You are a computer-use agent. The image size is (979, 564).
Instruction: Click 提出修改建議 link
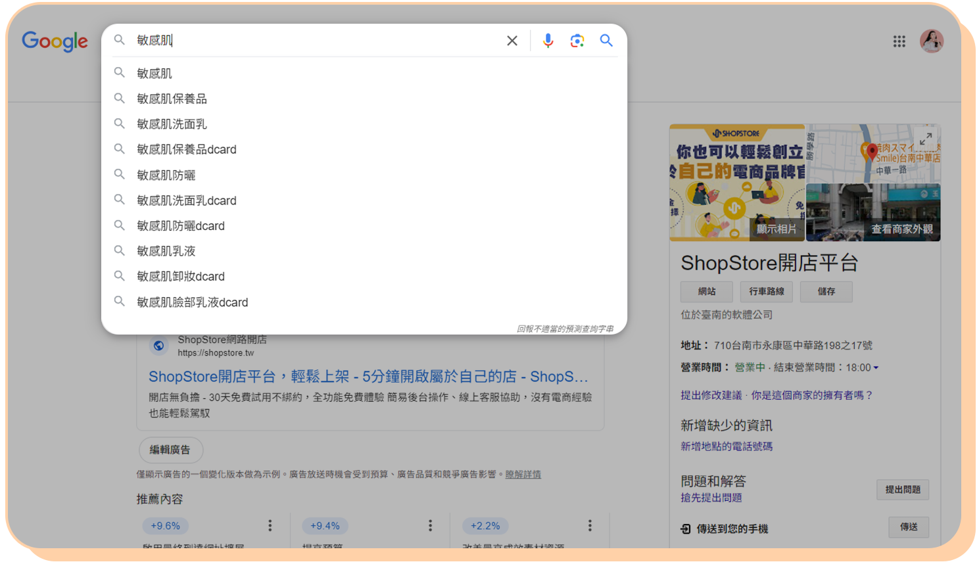(711, 395)
